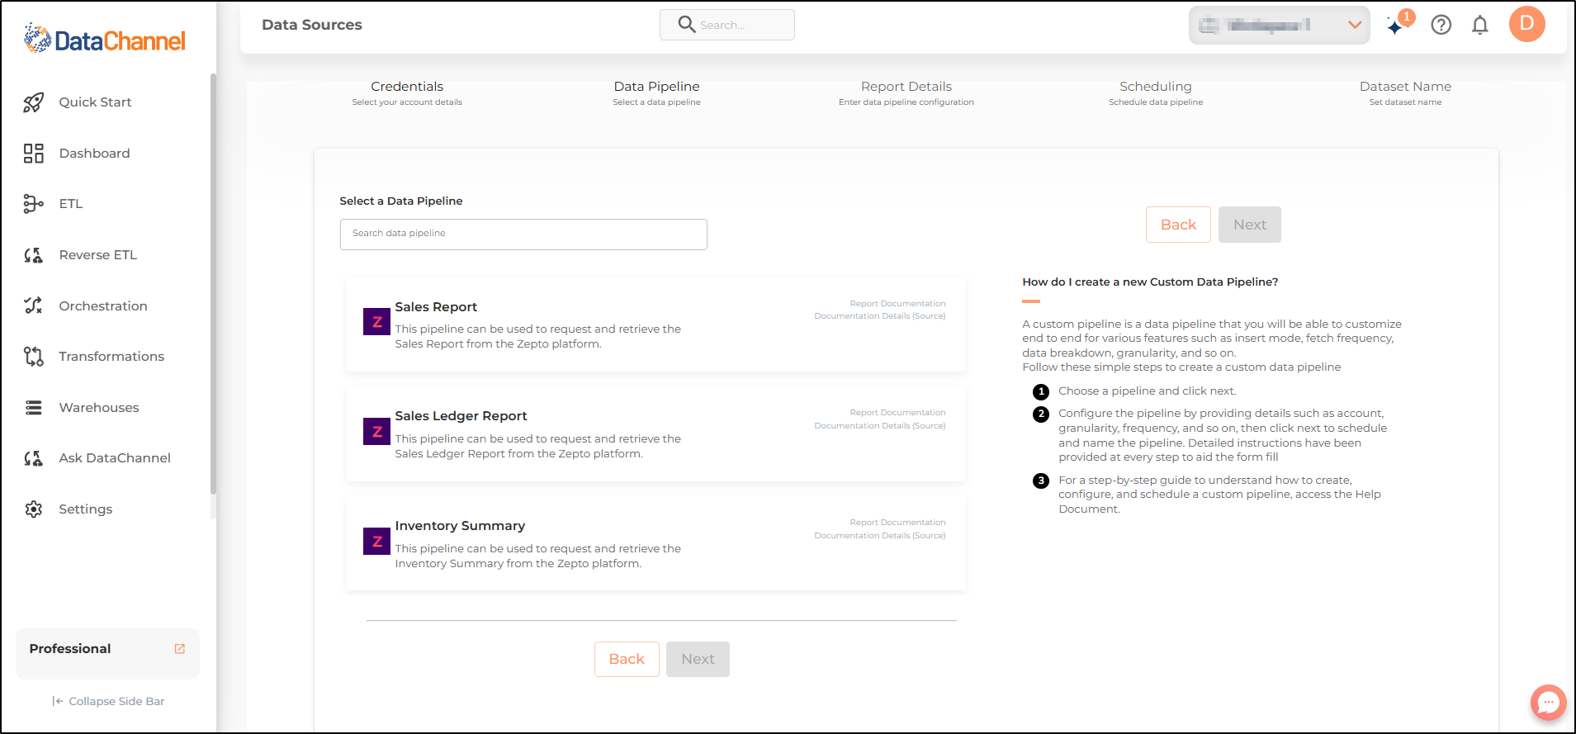Open Sales Ledger Report's Documentation Details (Source)
The image size is (1576, 734).
[x=880, y=426]
